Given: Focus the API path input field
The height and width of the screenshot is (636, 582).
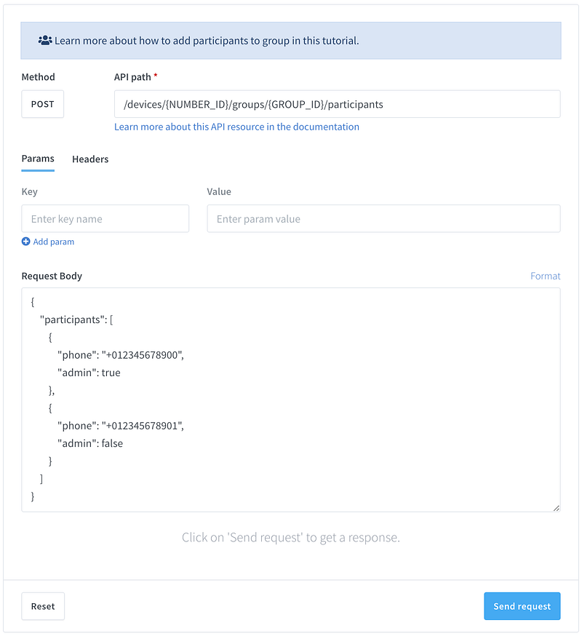Looking at the screenshot, I should click(337, 104).
